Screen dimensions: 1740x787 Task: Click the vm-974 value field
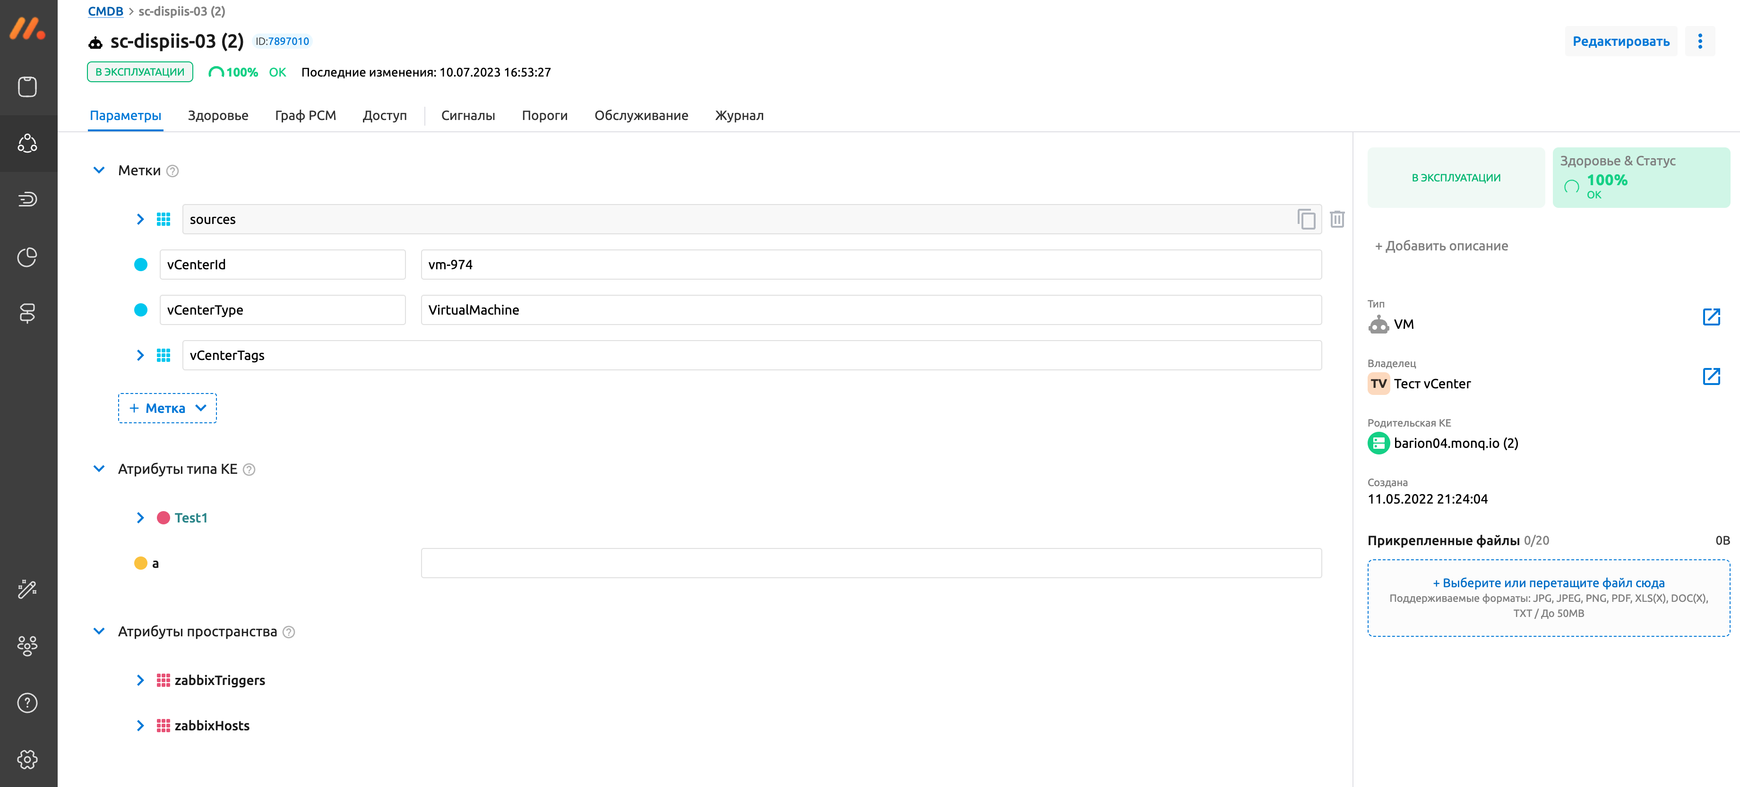pyautogui.click(x=871, y=265)
